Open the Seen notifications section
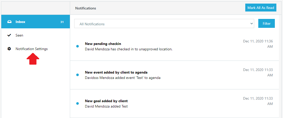The height and width of the screenshot is (118, 283). click(19, 35)
